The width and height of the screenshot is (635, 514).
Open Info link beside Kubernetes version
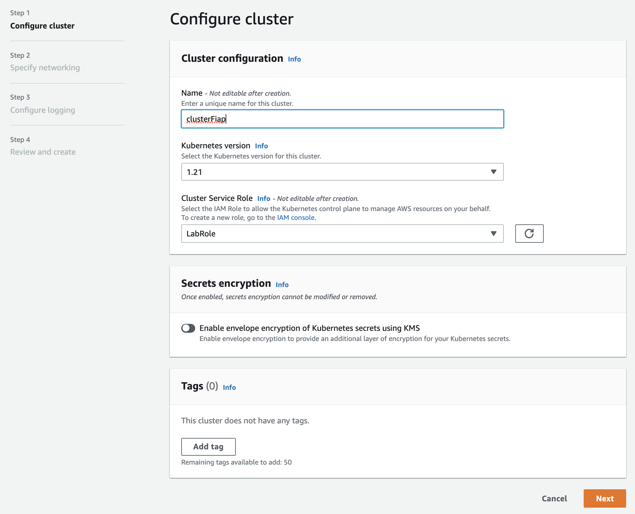tap(261, 146)
